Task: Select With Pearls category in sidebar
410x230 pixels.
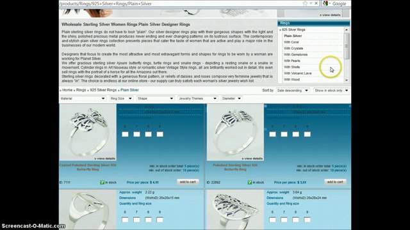Action: [x=292, y=61]
